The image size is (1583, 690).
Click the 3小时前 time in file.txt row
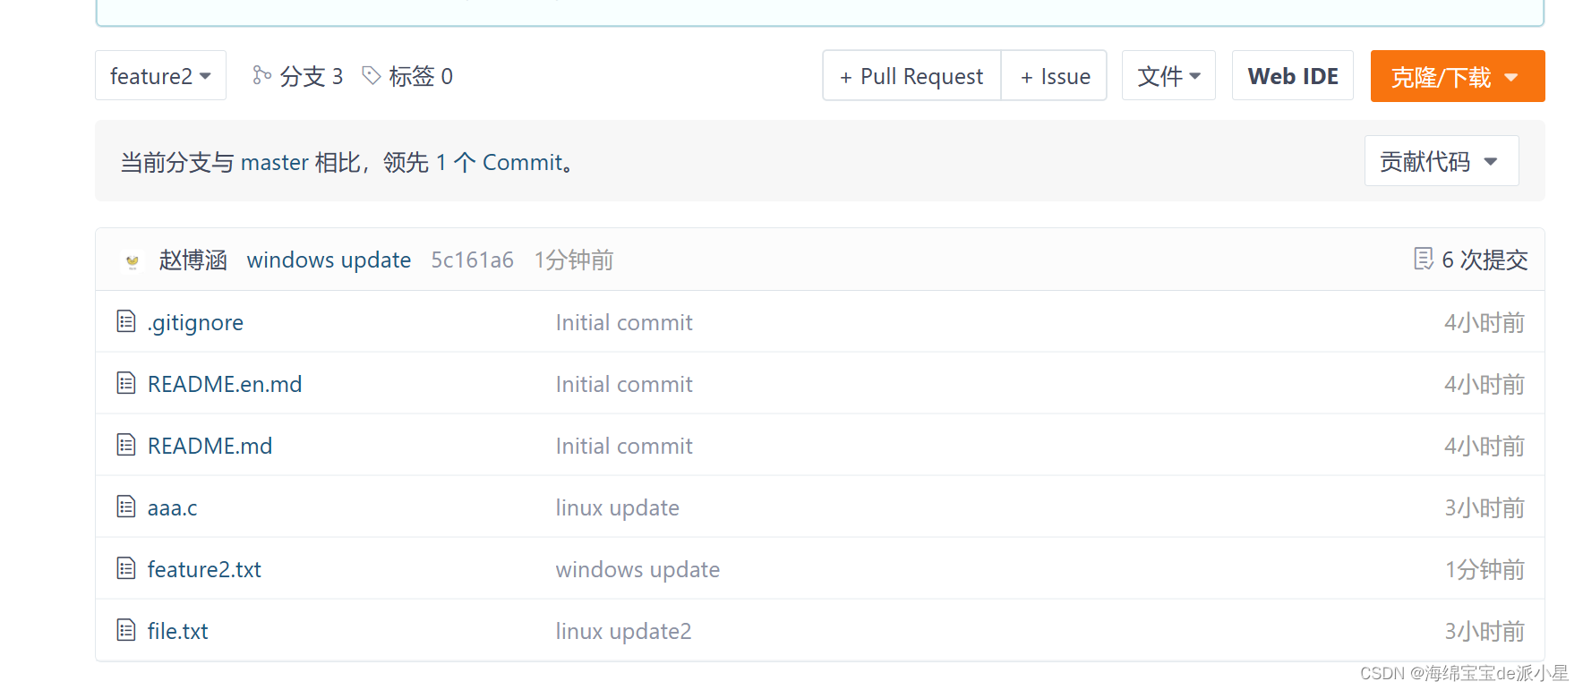(x=1485, y=632)
